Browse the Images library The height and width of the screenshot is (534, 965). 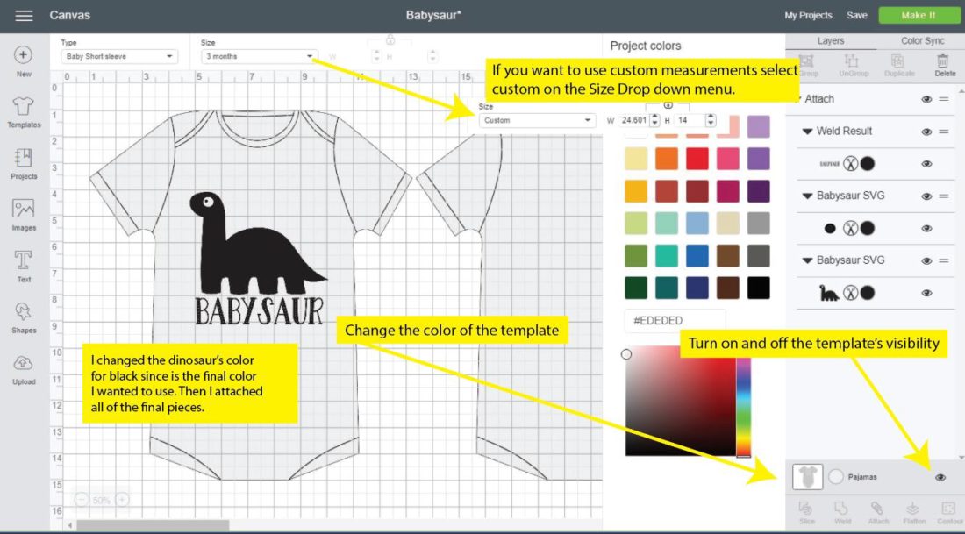[x=24, y=215]
